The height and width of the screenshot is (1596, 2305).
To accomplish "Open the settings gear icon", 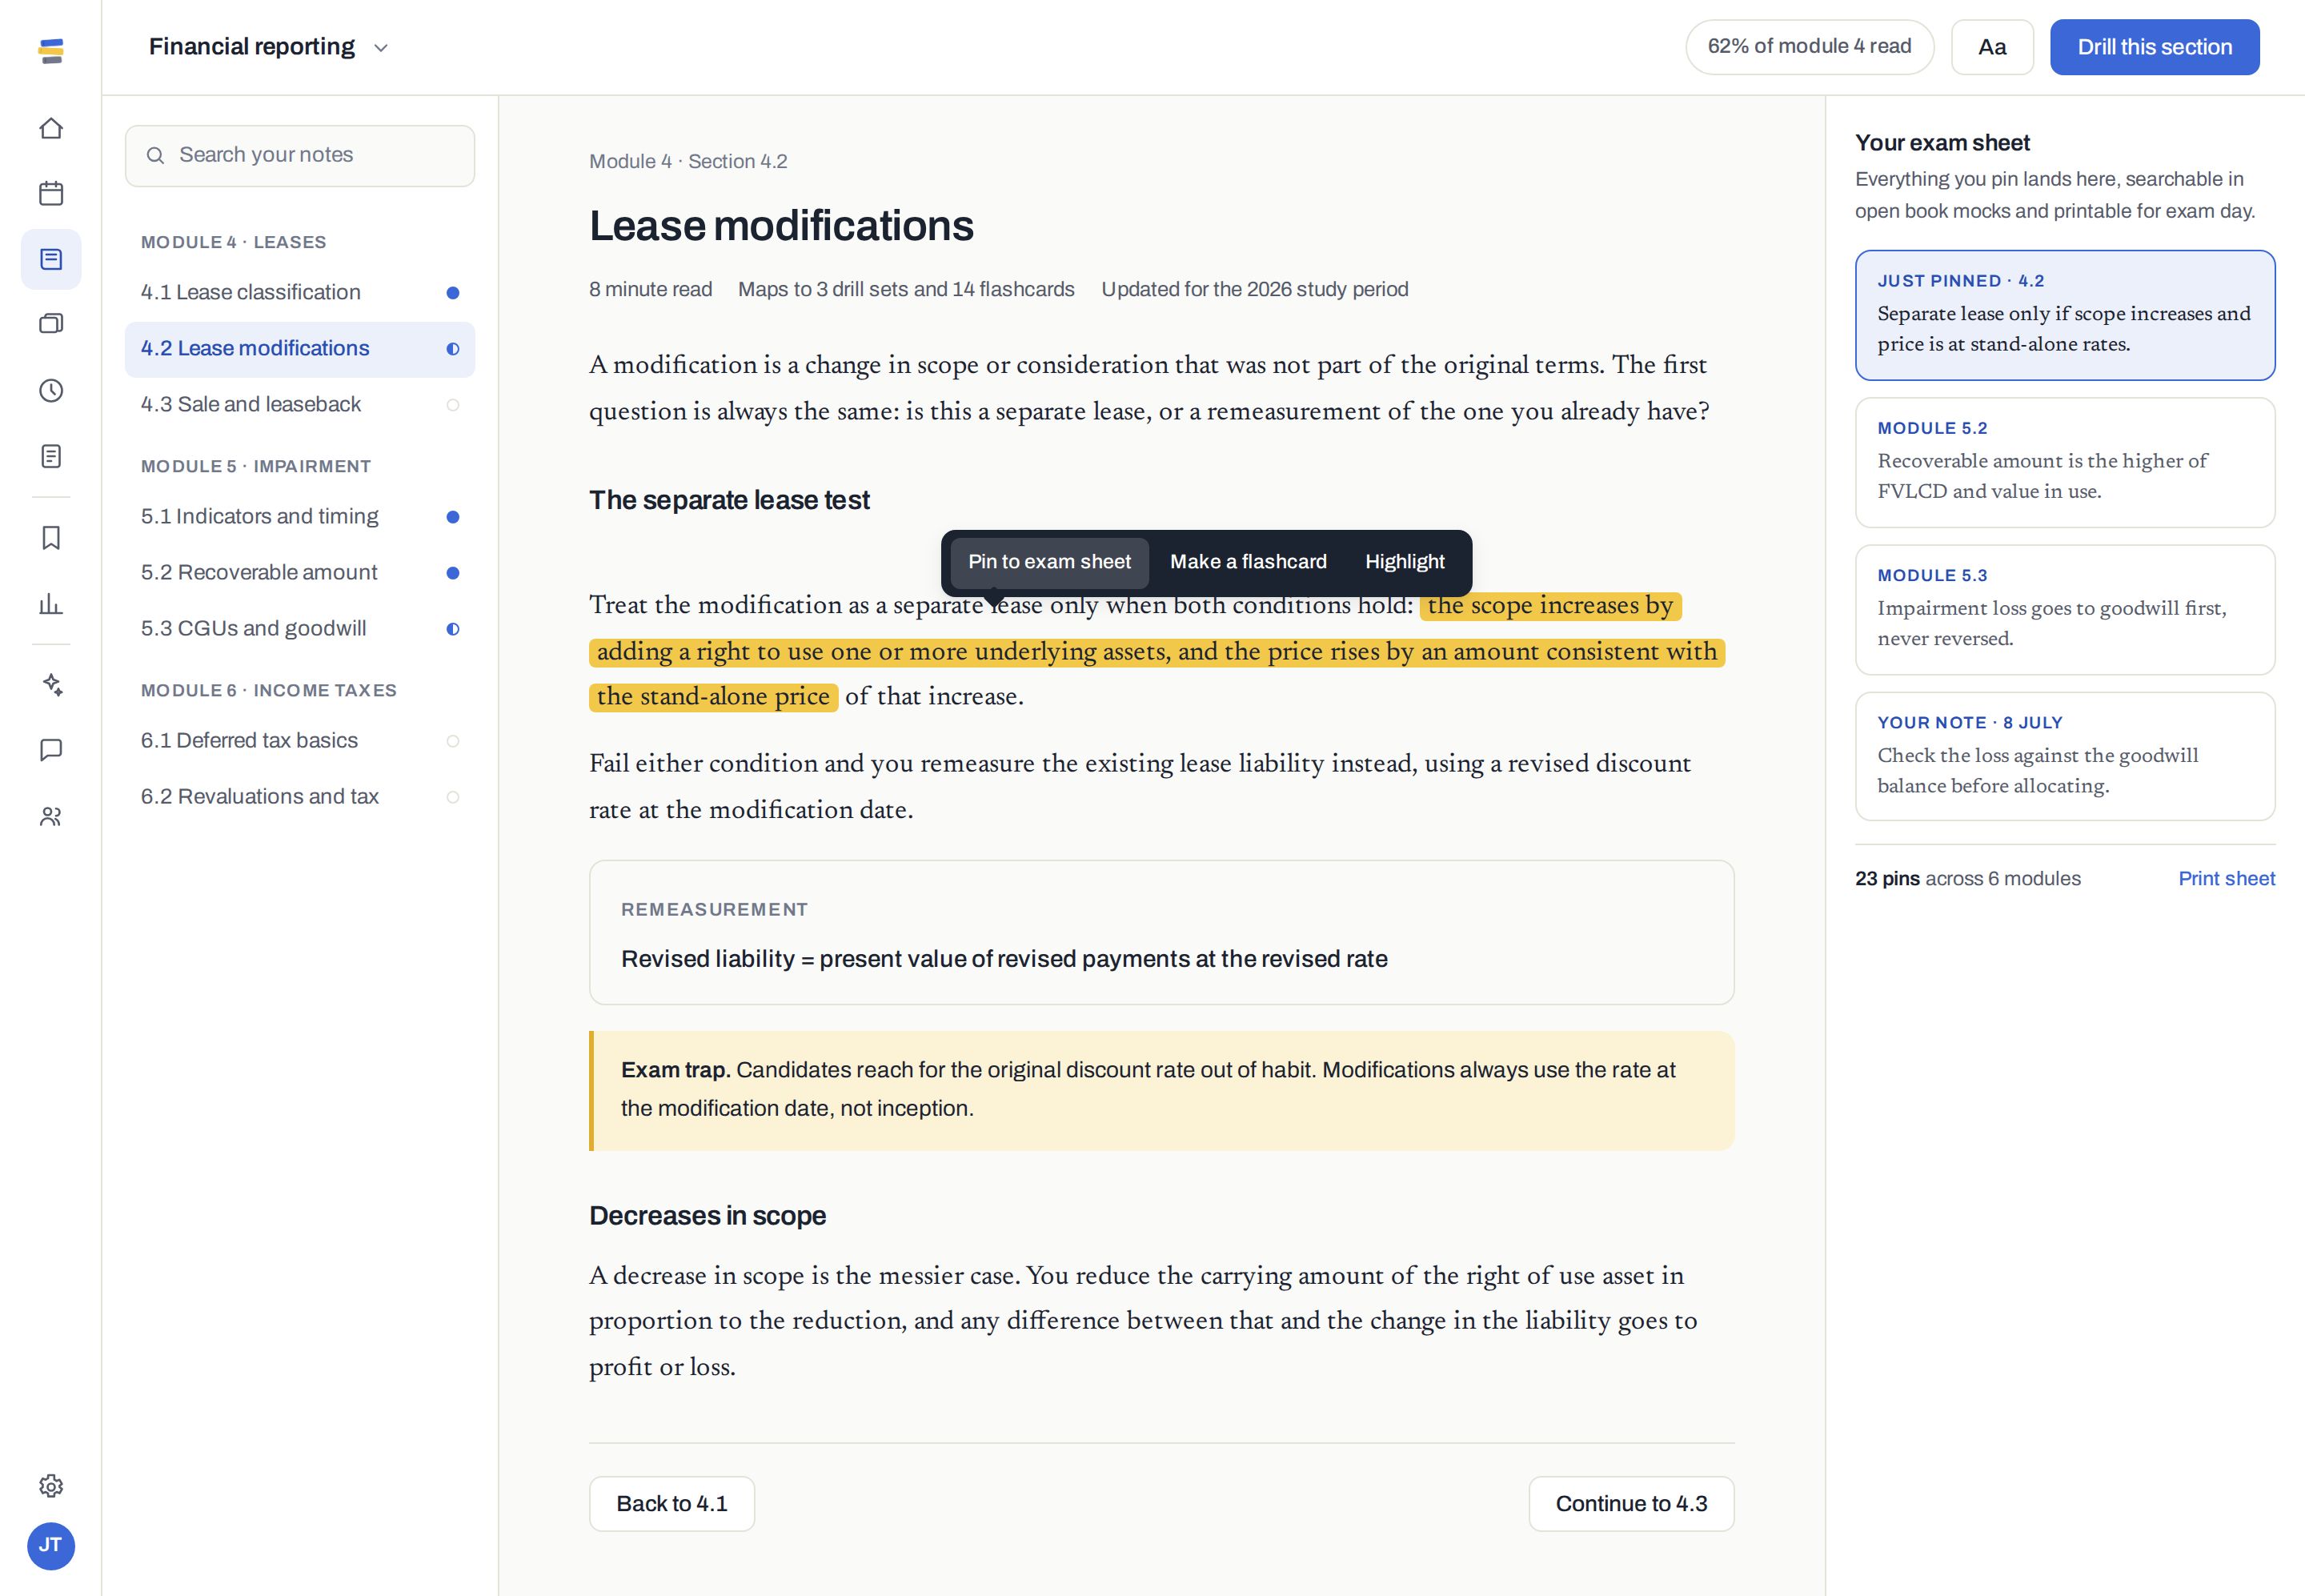I will coord(51,1486).
